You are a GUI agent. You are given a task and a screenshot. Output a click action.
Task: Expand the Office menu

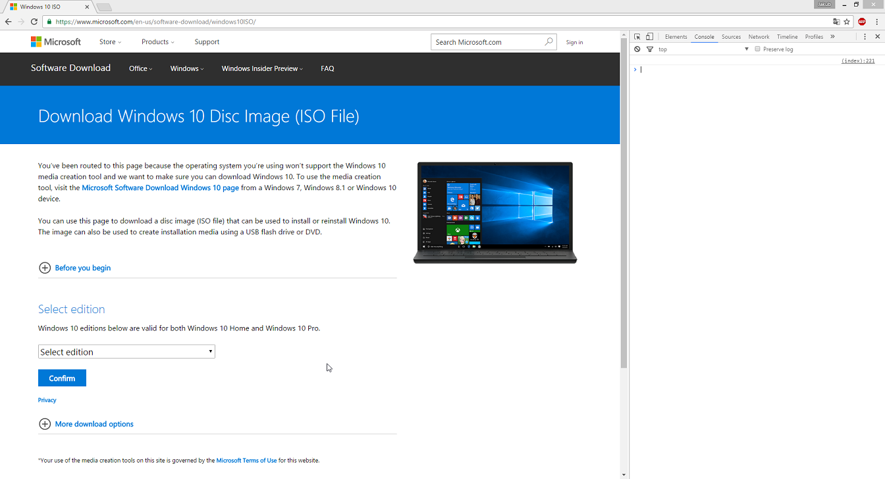coord(140,68)
